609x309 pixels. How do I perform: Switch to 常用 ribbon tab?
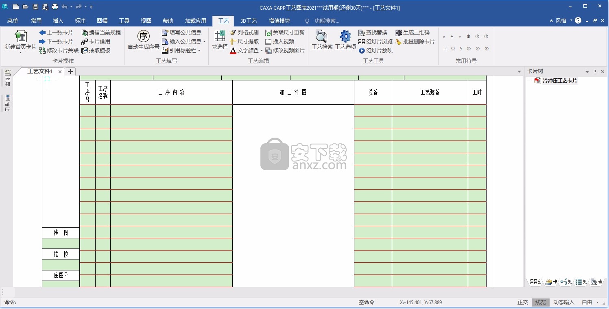[36, 21]
